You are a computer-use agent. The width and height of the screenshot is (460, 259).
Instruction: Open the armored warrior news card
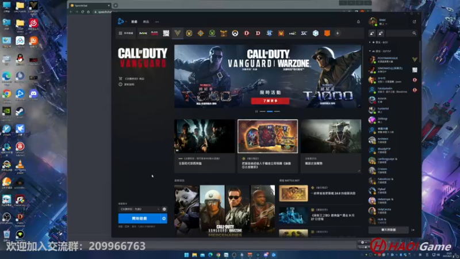click(331, 146)
